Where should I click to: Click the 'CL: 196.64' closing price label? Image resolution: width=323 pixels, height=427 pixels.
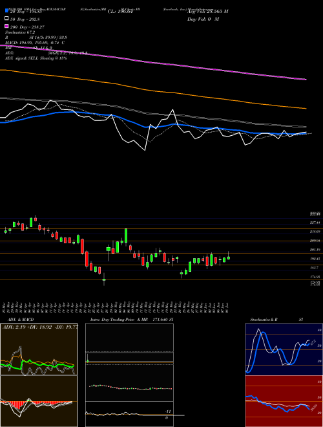(x=120, y=12)
